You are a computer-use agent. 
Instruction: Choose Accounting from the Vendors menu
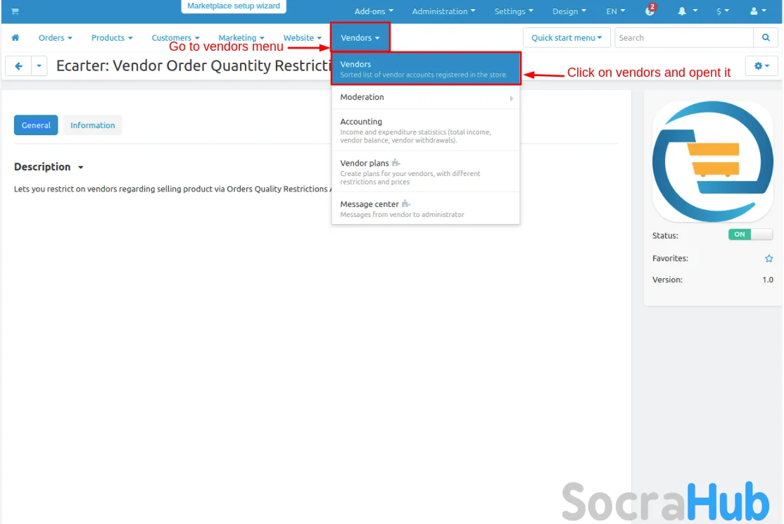click(426, 130)
